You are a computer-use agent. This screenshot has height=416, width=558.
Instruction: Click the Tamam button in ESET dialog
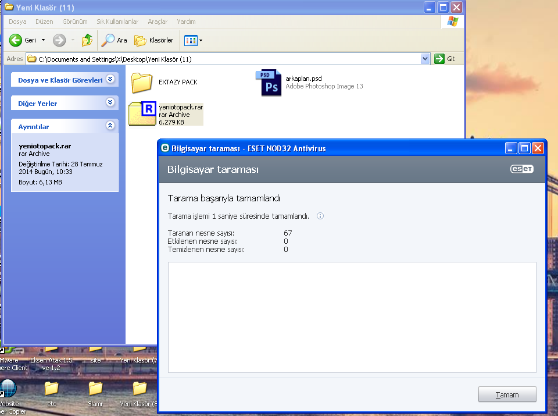[507, 394]
